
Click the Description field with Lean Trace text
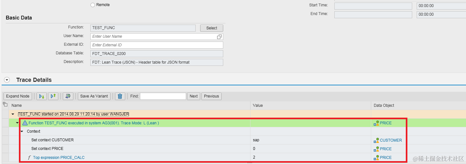pos(157,62)
